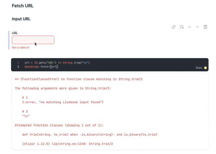Click 'Attempted function clauses' line
Image resolution: width=216 pixels, height=154 pixels.
tap(59, 125)
